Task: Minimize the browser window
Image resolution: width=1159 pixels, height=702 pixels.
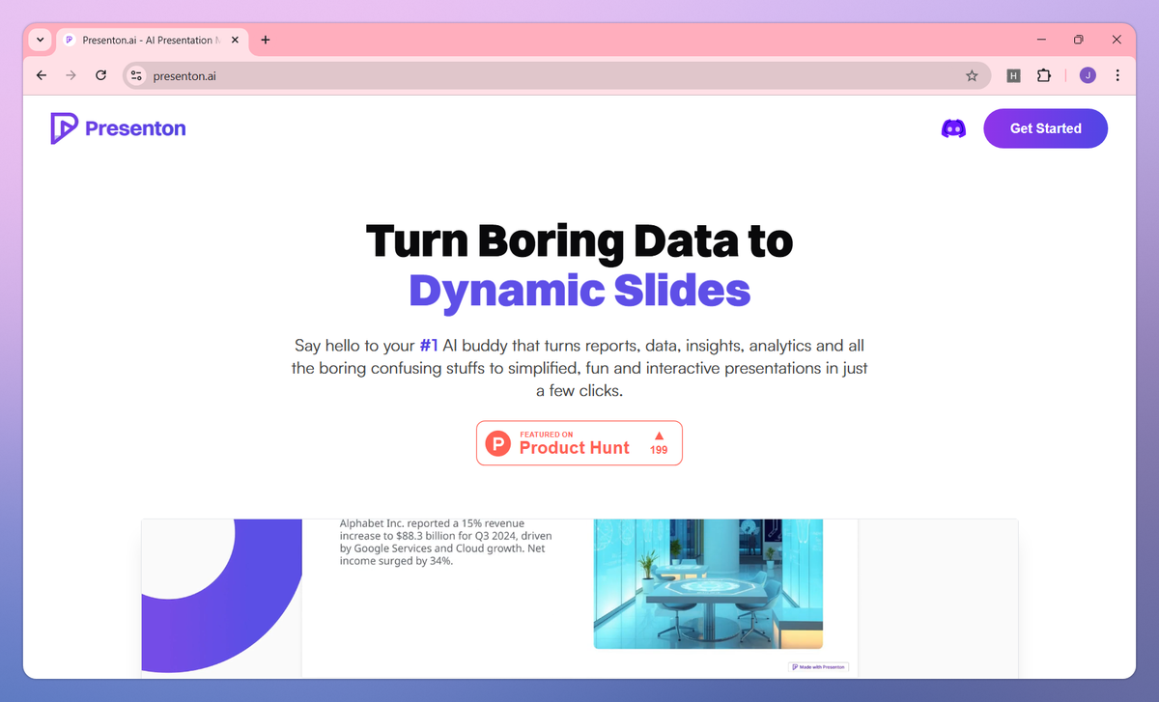Action: point(1042,40)
